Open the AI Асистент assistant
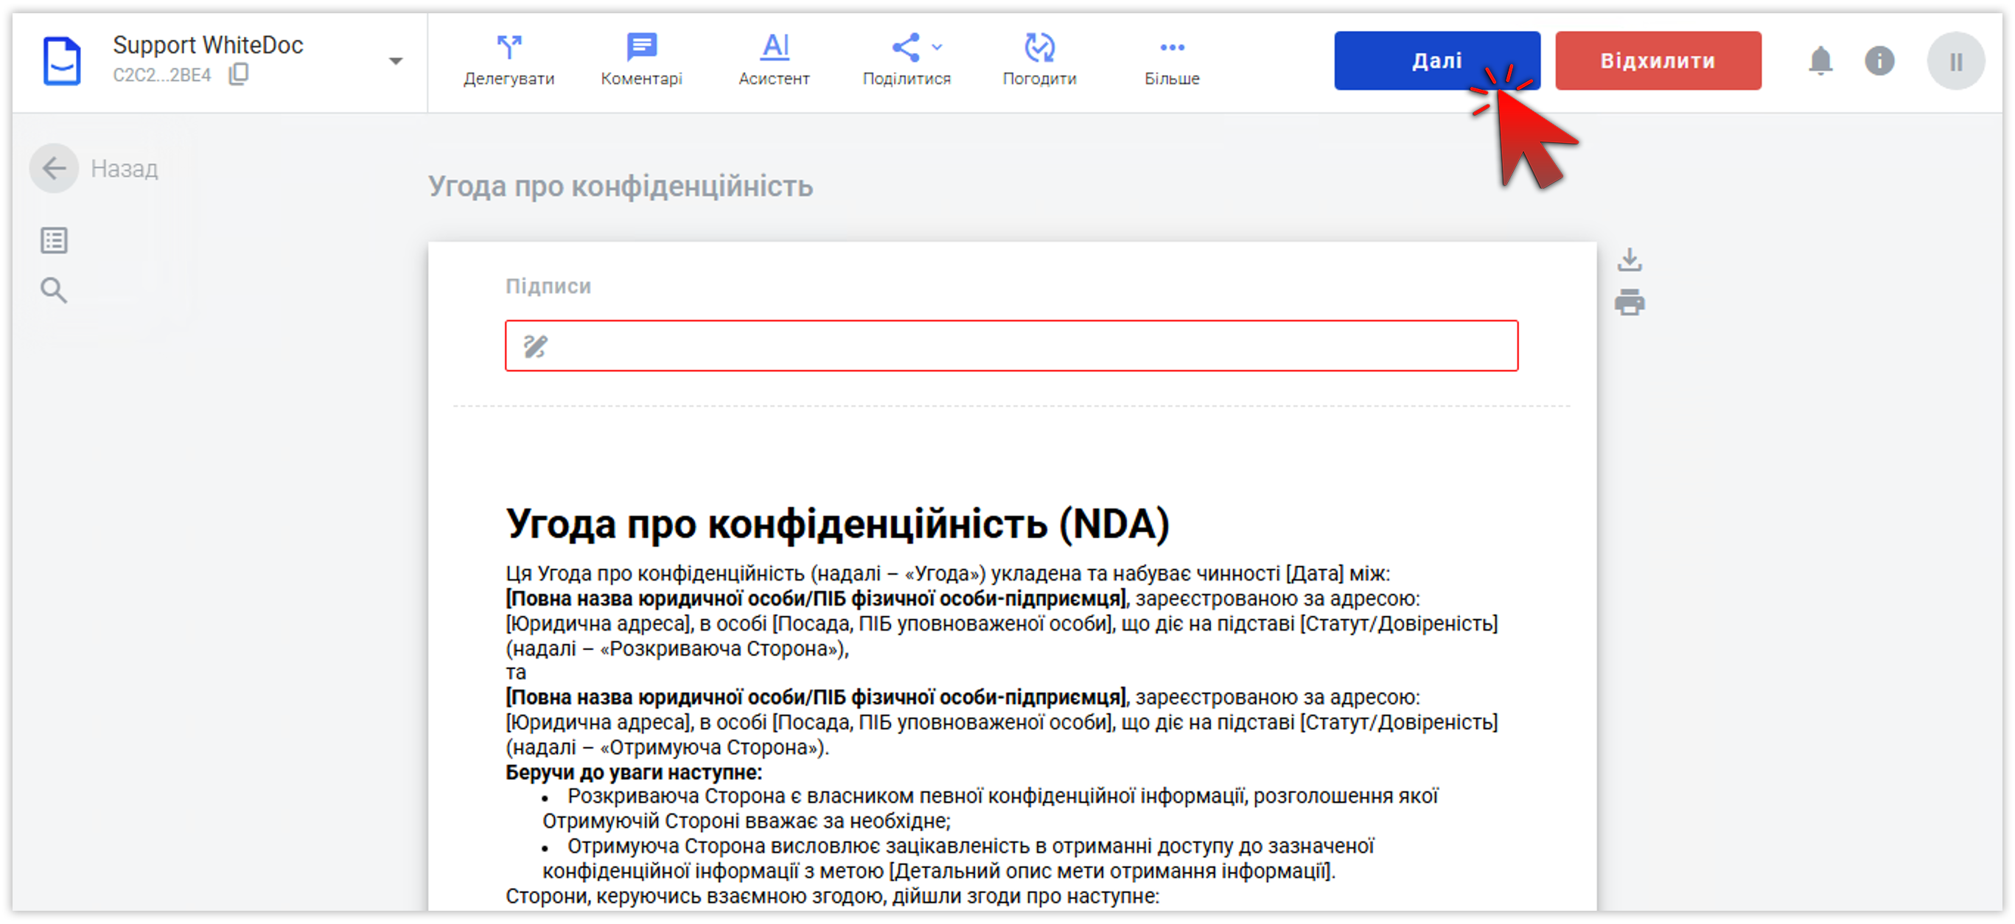Viewport: 2015px width, 924px height. pos(775,49)
